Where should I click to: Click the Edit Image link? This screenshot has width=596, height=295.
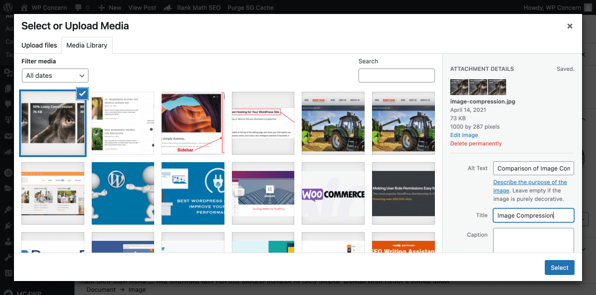[464, 135]
